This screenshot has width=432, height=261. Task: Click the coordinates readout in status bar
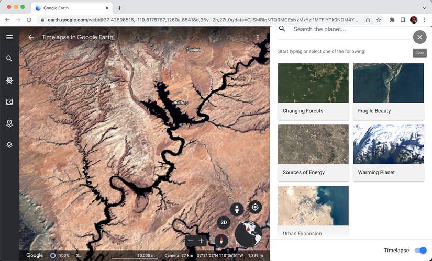click(x=220, y=255)
